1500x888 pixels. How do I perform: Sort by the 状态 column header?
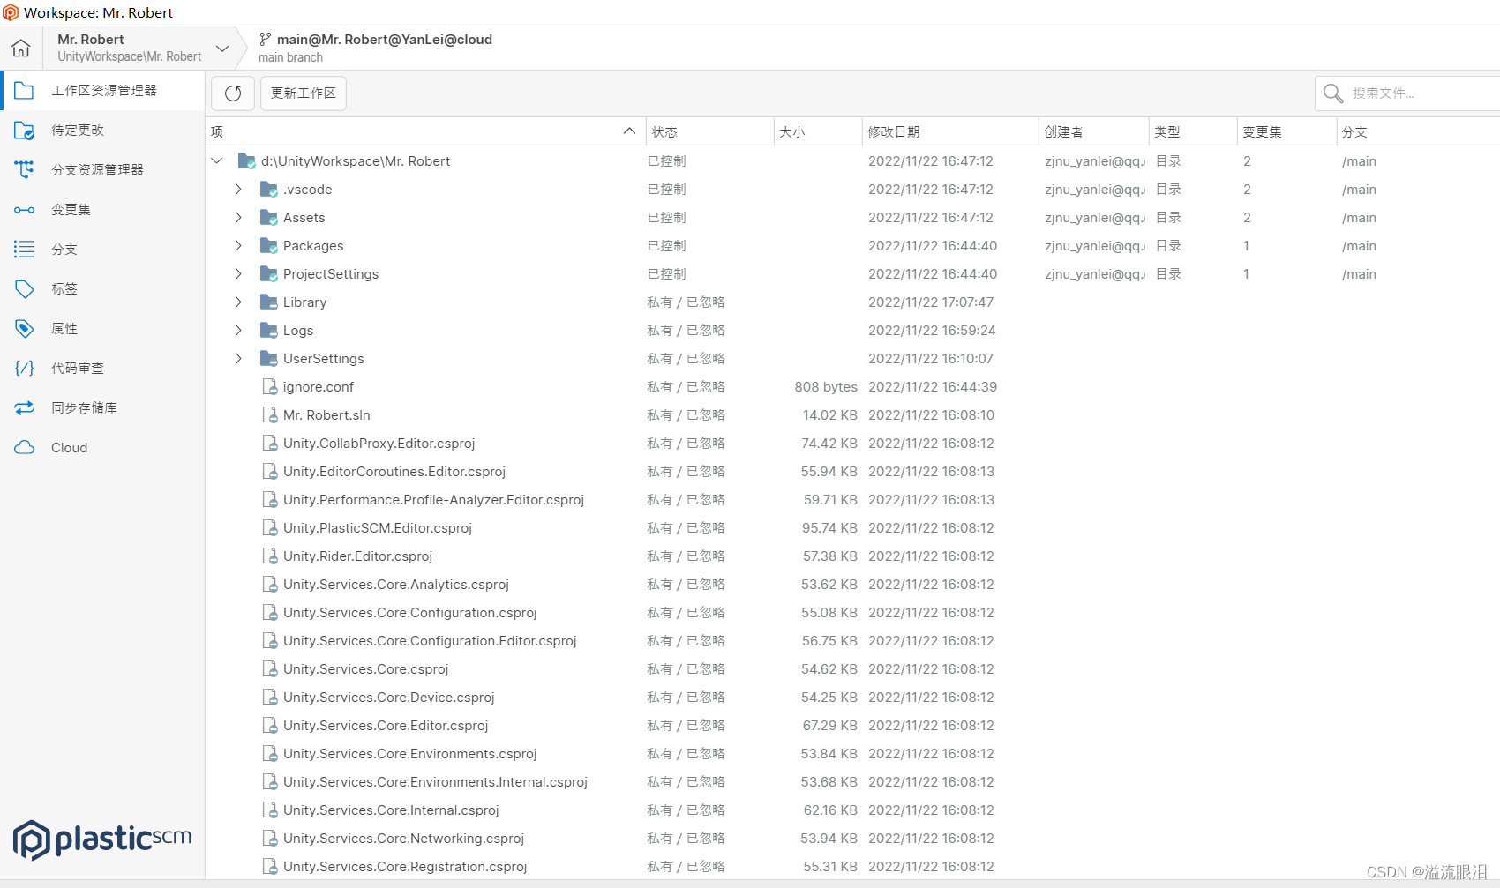[709, 131]
